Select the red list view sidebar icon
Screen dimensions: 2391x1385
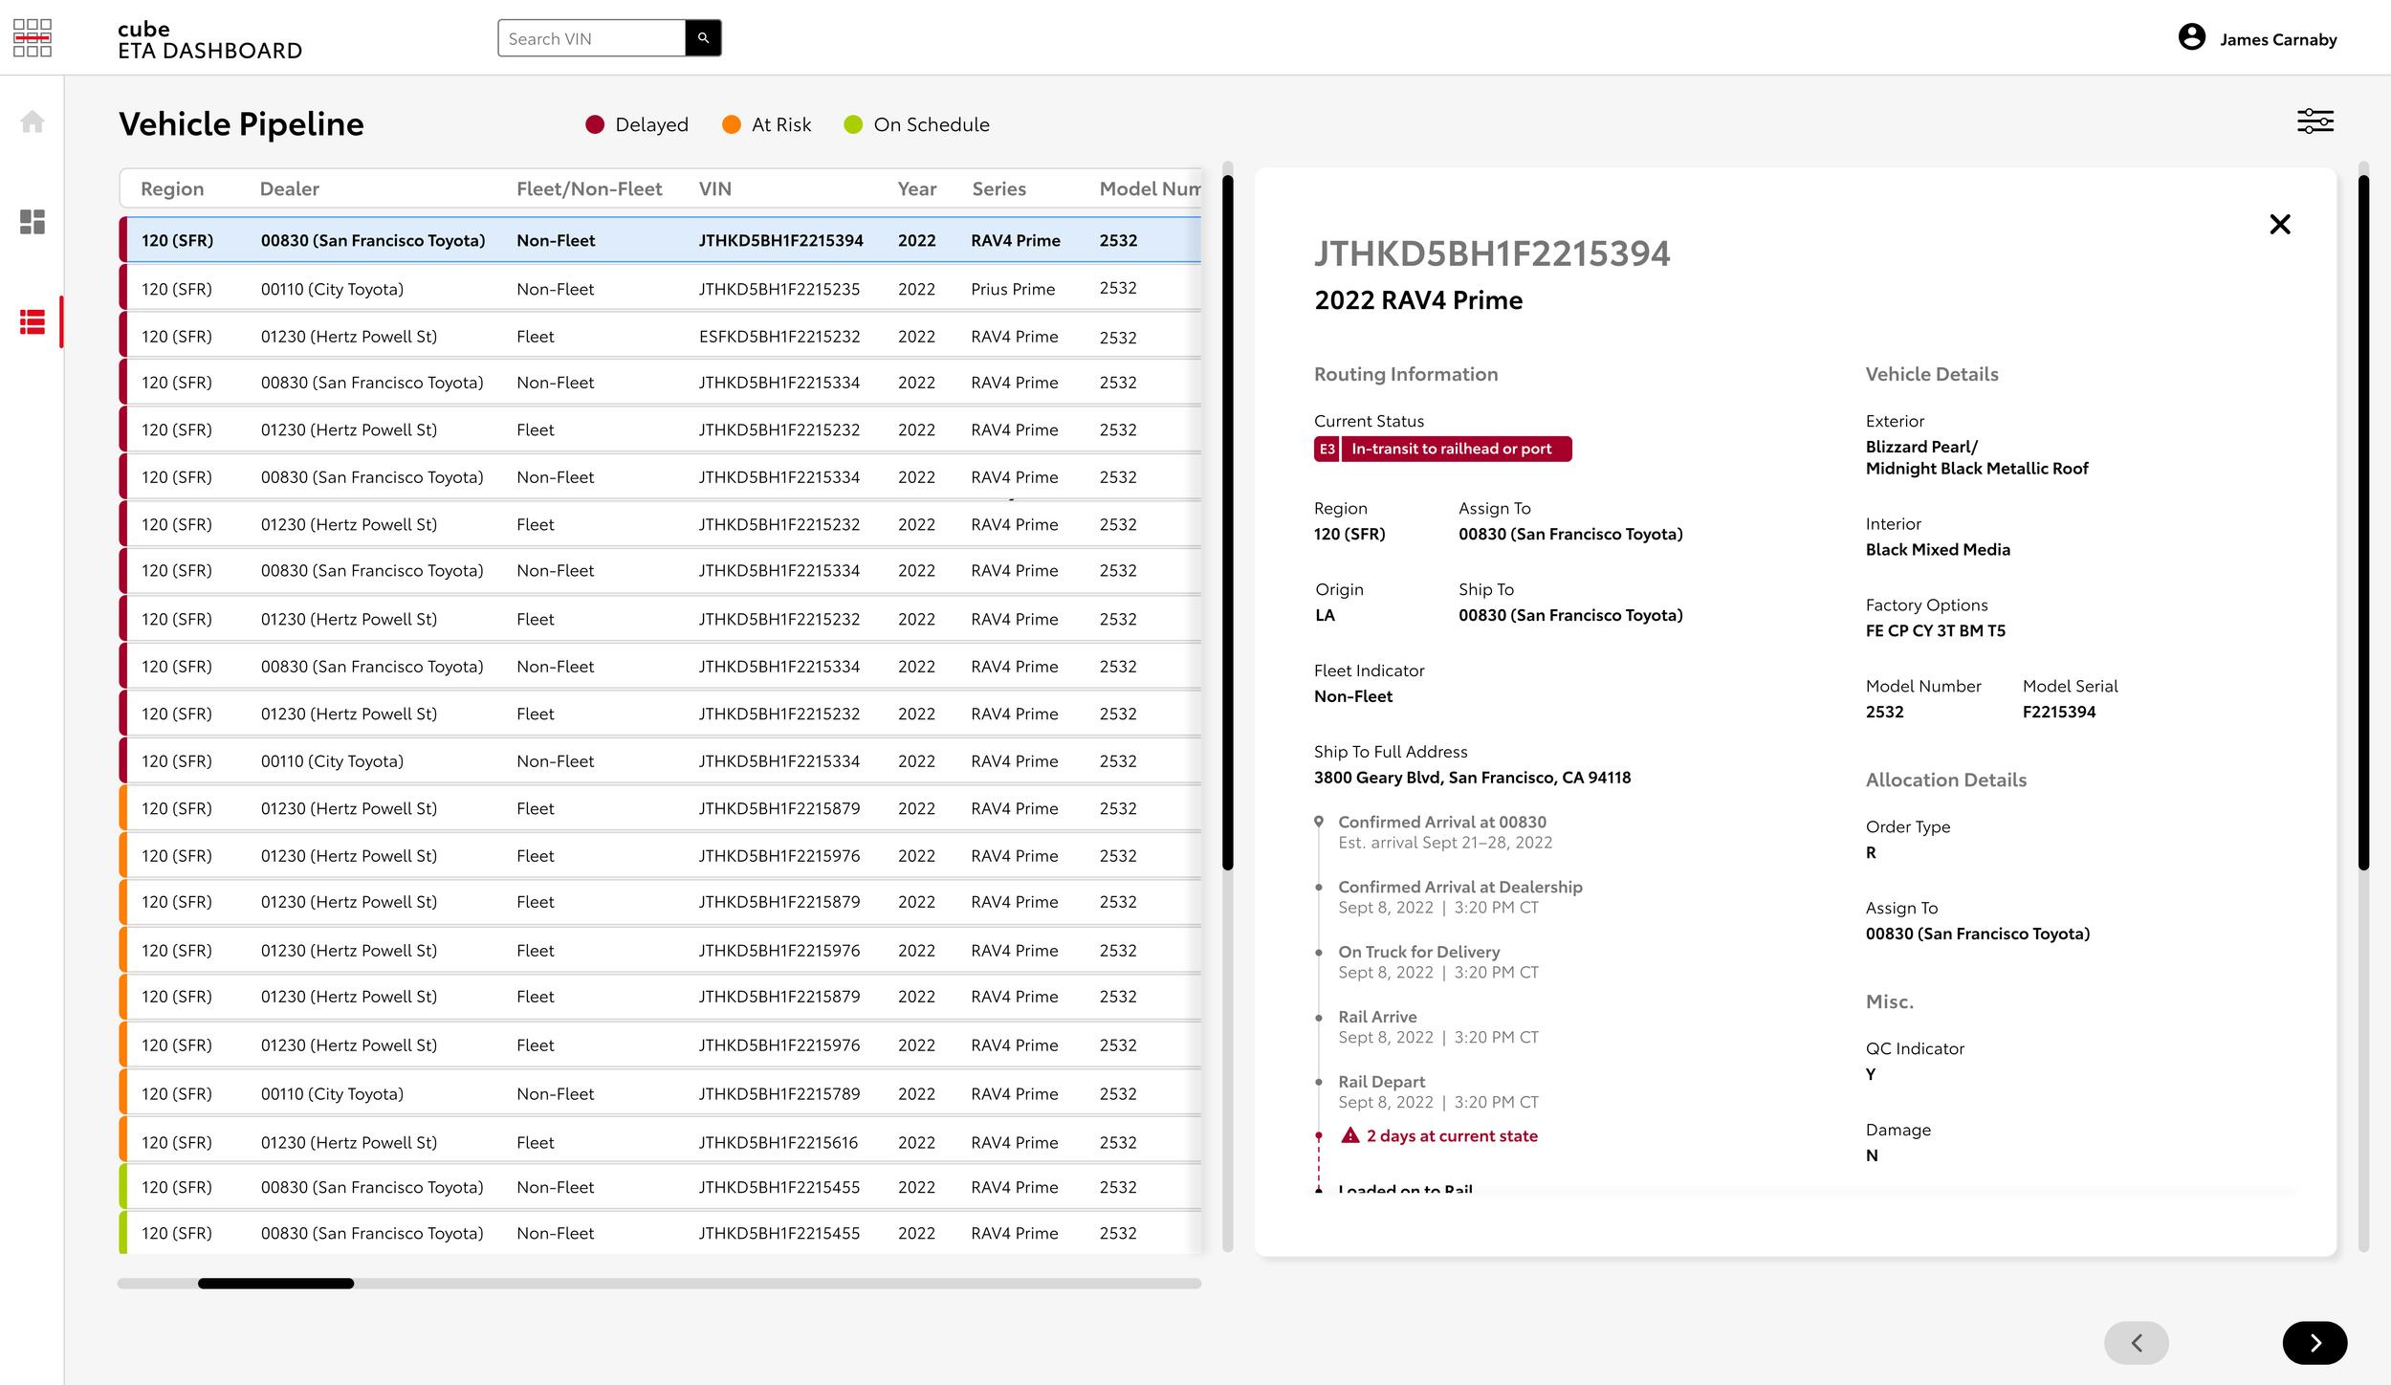pyautogui.click(x=33, y=322)
